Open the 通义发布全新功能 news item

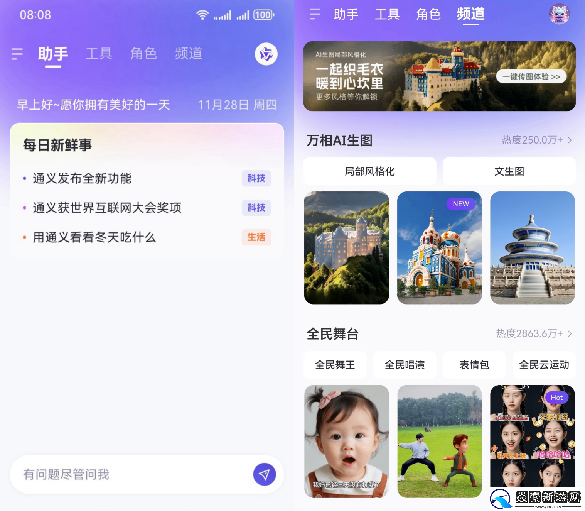pyautogui.click(x=82, y=178)
